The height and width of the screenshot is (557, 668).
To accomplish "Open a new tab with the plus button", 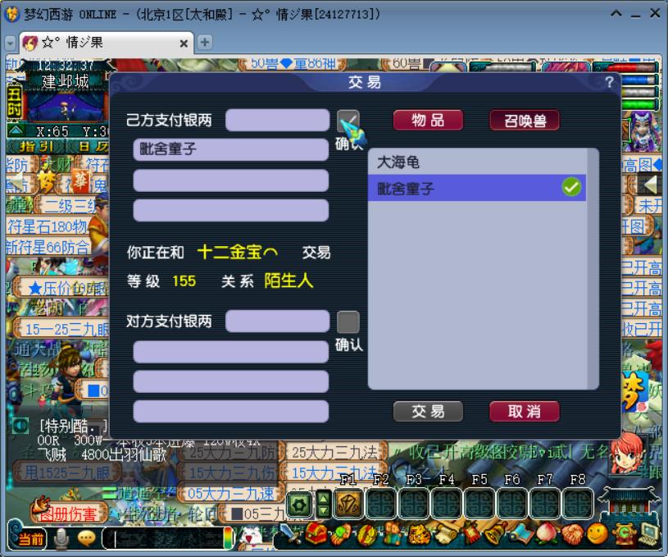I will [x=205, y=42].
